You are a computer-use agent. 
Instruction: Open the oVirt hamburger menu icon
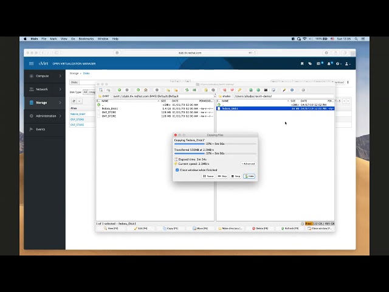pos(31,63)
